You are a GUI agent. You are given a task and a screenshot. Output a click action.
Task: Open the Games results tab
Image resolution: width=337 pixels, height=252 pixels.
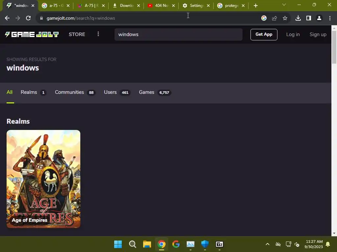point(155,92)
